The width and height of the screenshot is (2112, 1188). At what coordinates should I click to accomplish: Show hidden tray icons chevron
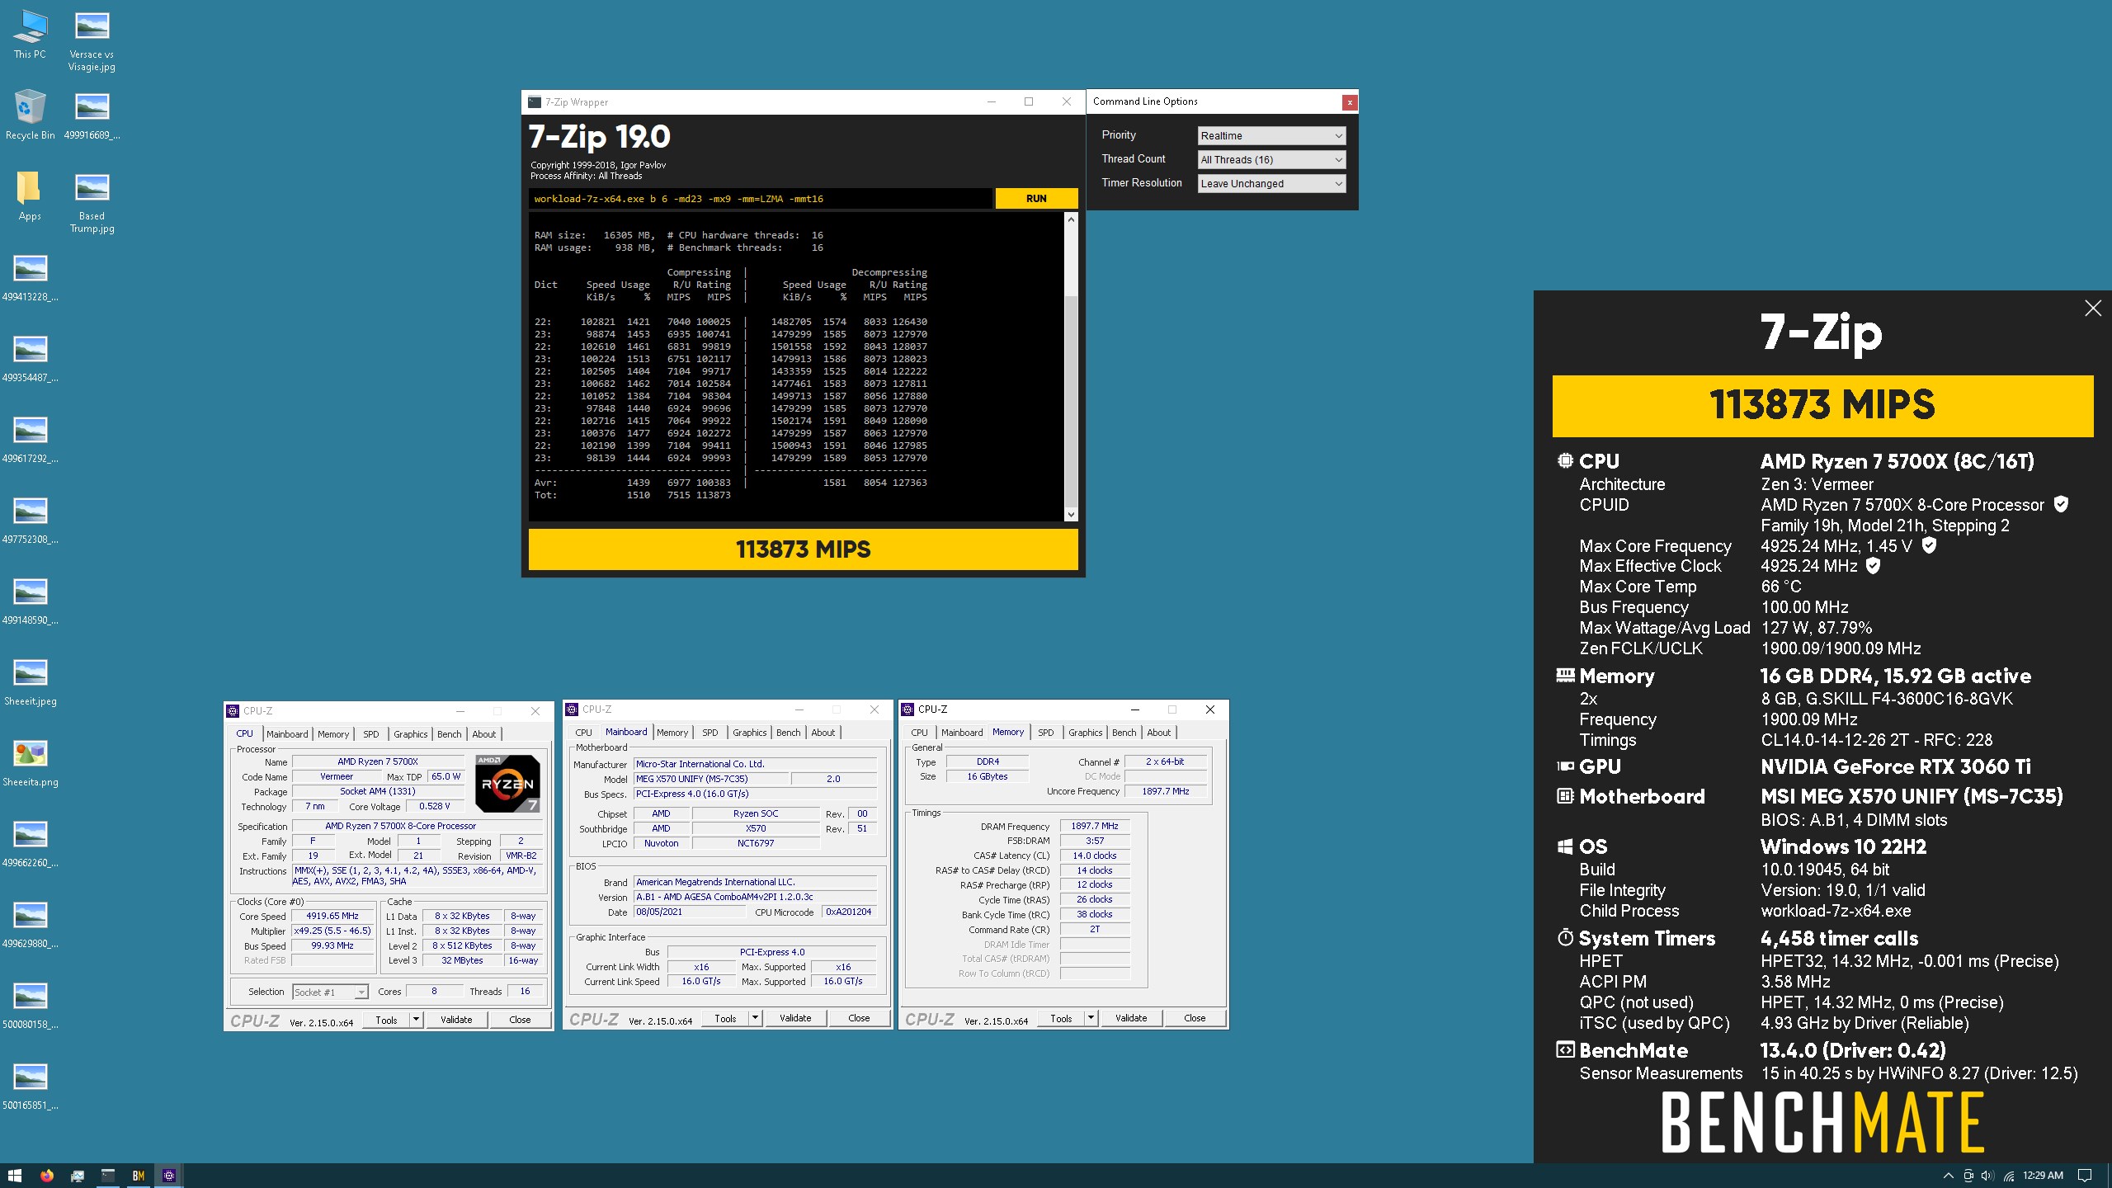point(1948,1176)
